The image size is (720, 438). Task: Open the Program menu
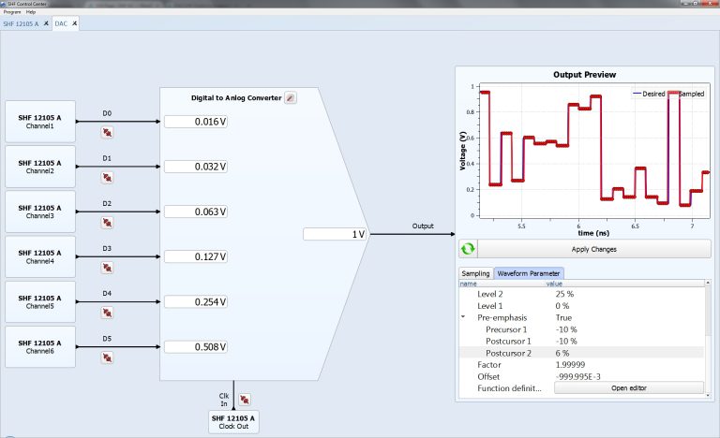[x=11, y=11]
